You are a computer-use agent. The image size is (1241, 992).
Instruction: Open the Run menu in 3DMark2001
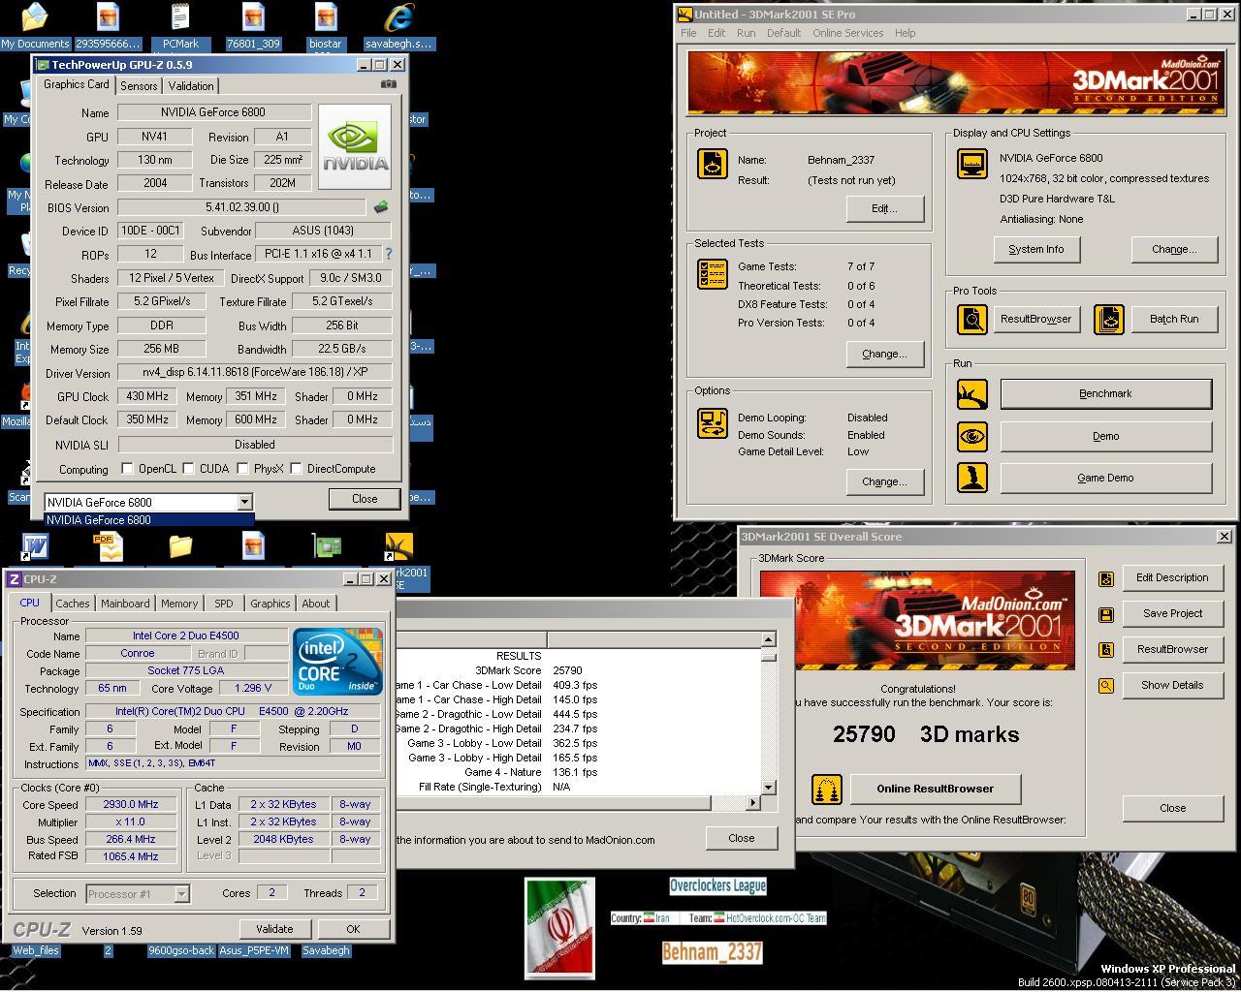pos(746,33)
